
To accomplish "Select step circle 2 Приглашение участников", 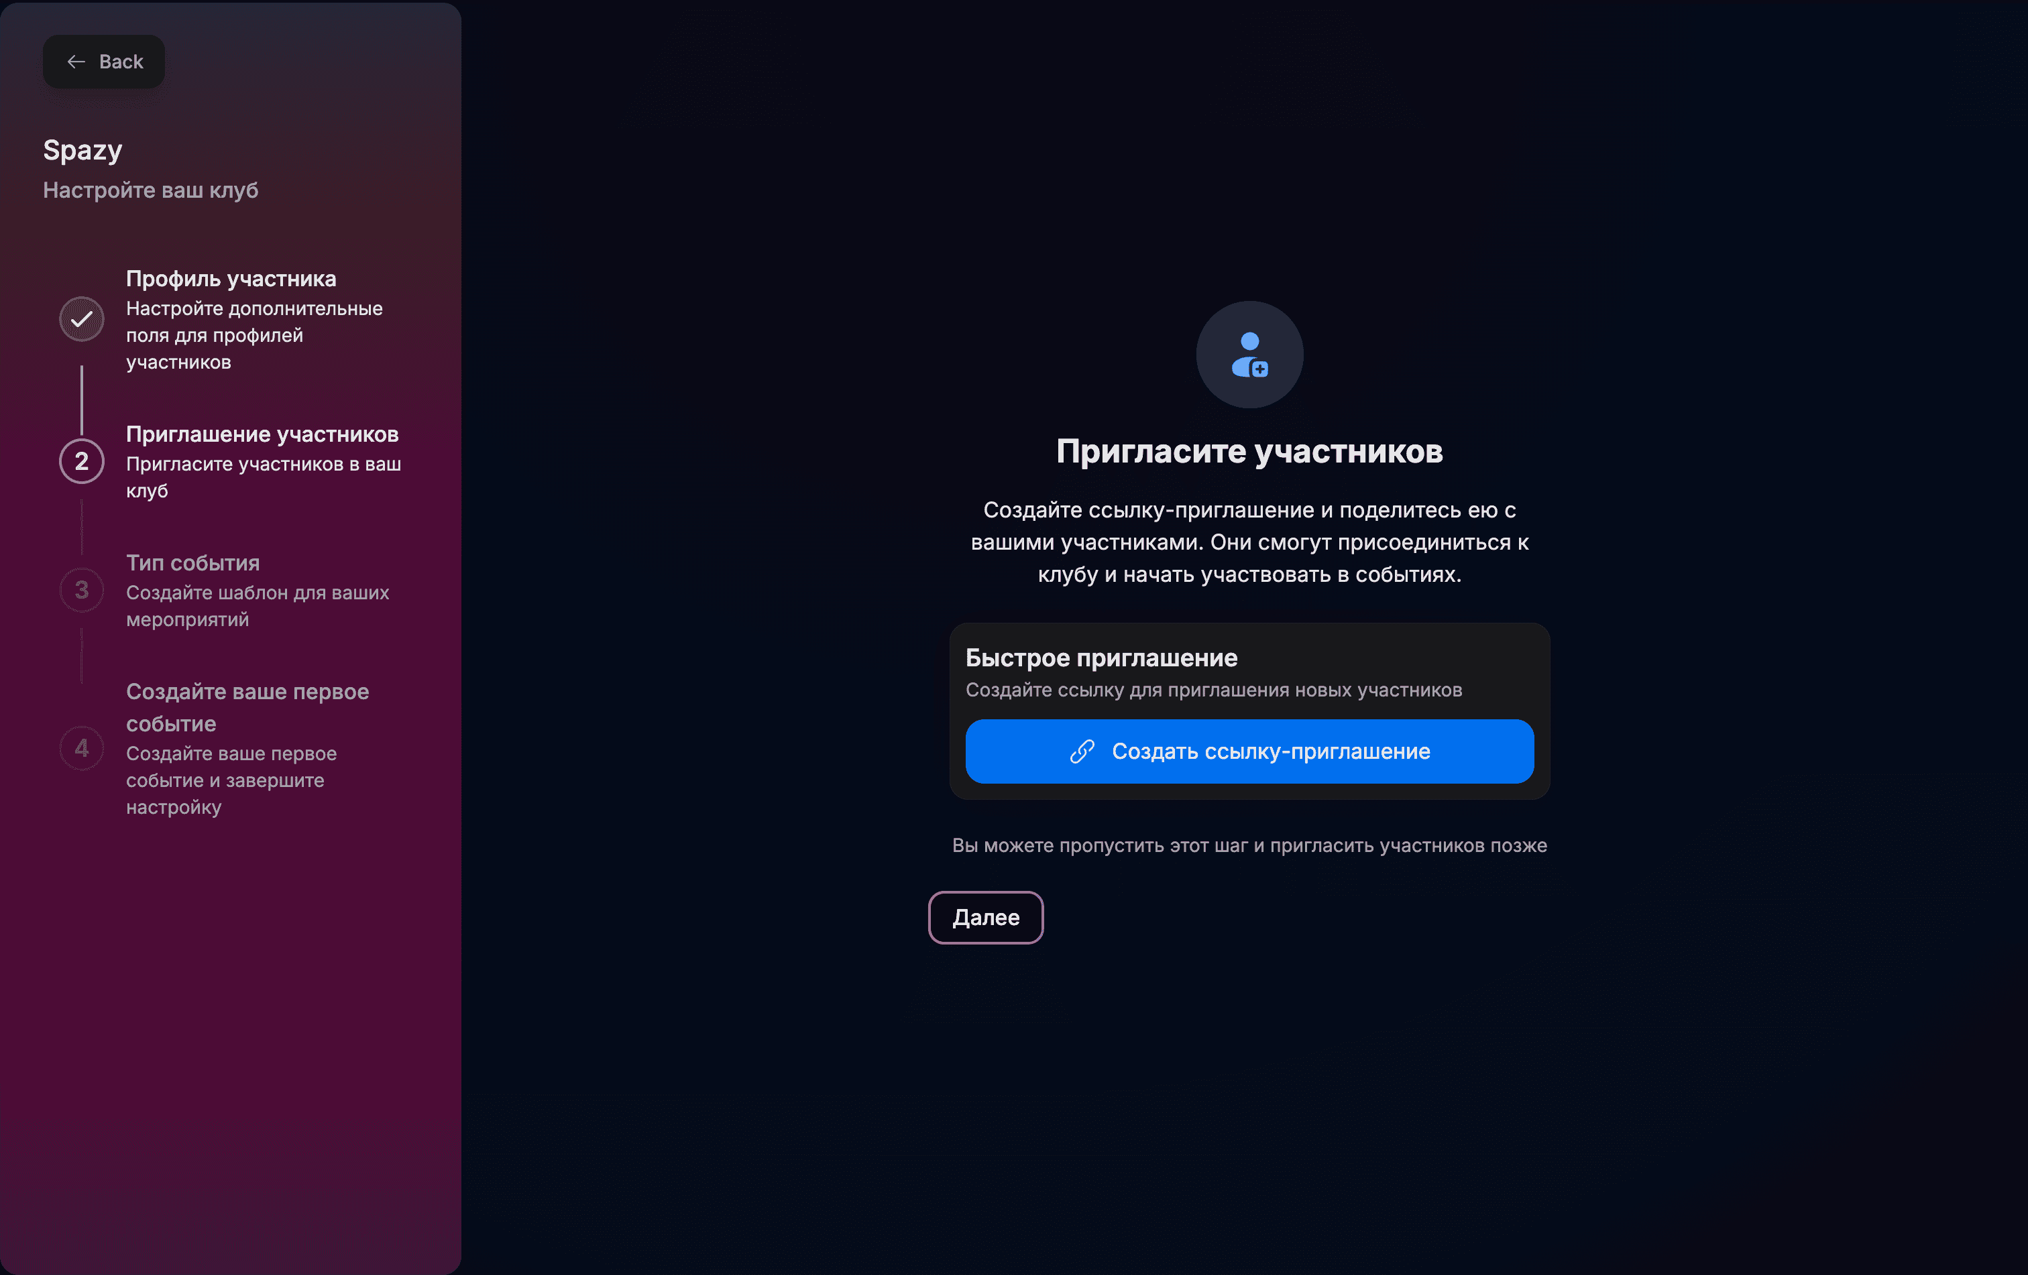I will [81, 461].
